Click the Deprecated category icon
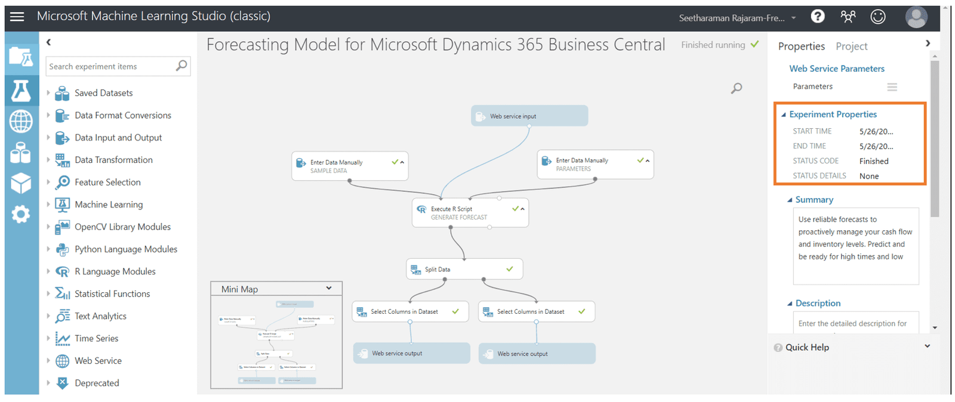 pyautogui.click(x=62, y=383)
